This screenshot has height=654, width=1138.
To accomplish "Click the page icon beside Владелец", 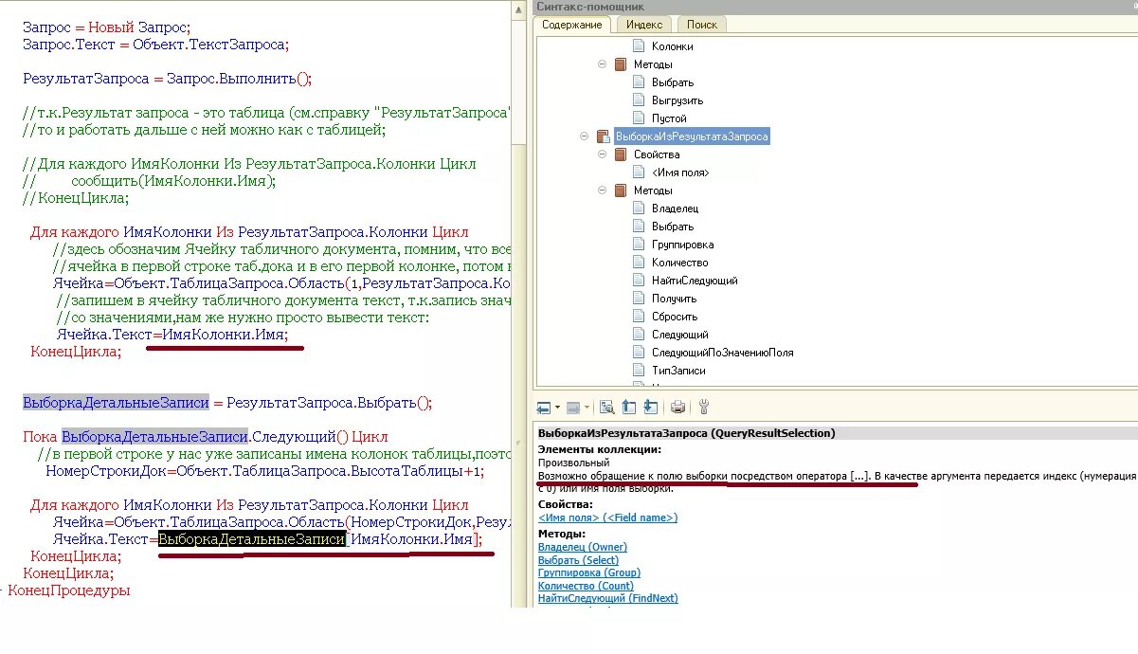I will tap(639, 208).
